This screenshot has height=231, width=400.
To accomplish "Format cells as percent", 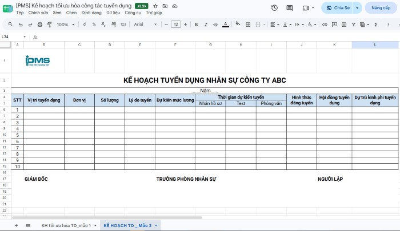I will 94,25.
